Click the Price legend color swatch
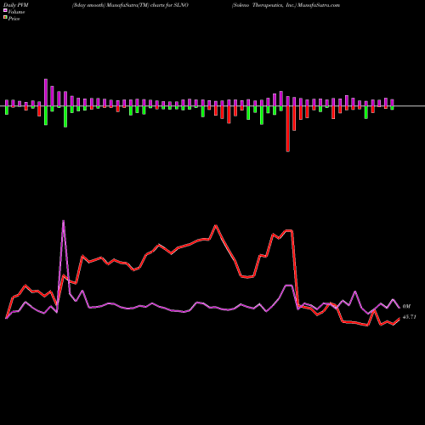The width and height of the screenshot is (425, 425). pyautogui.click(x=5, y=18)
